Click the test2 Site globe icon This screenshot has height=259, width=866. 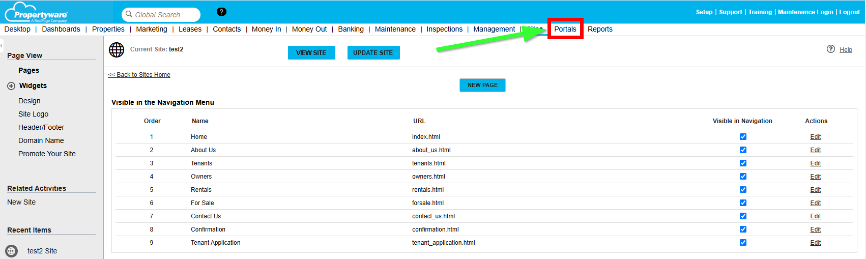pos(11,251)
